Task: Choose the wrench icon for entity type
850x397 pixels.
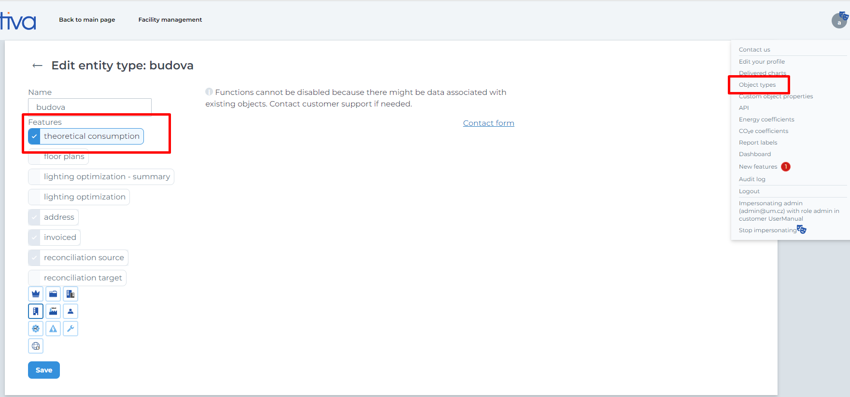Action: tap(71, 329)
